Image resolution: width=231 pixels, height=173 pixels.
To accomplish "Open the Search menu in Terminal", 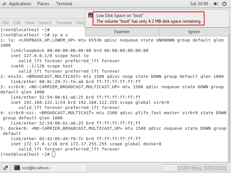I will tap(45, 23).
